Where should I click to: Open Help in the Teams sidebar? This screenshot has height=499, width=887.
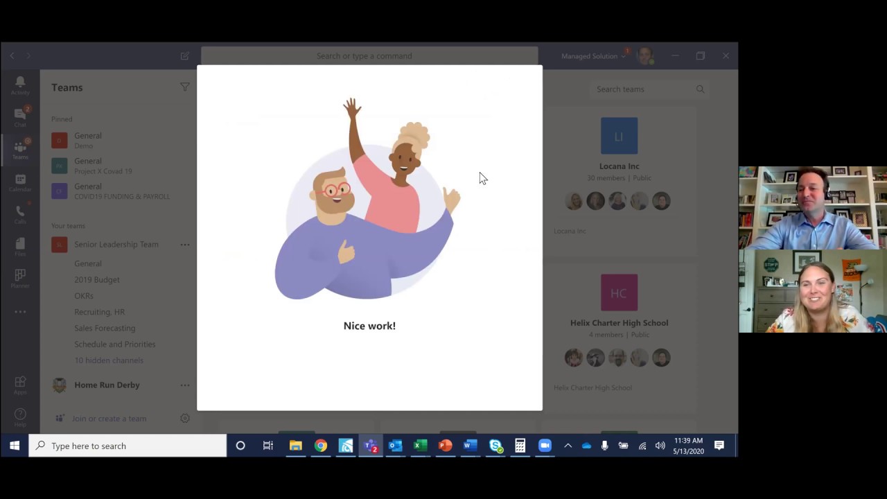click(x=20, y=417)
